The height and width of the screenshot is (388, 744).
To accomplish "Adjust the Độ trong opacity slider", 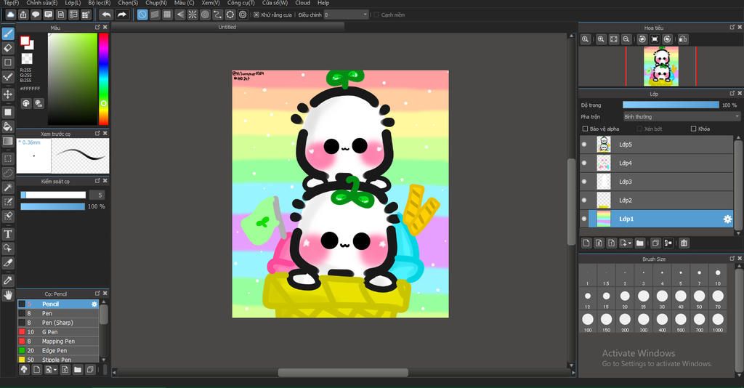I will (x=671, y=105).
